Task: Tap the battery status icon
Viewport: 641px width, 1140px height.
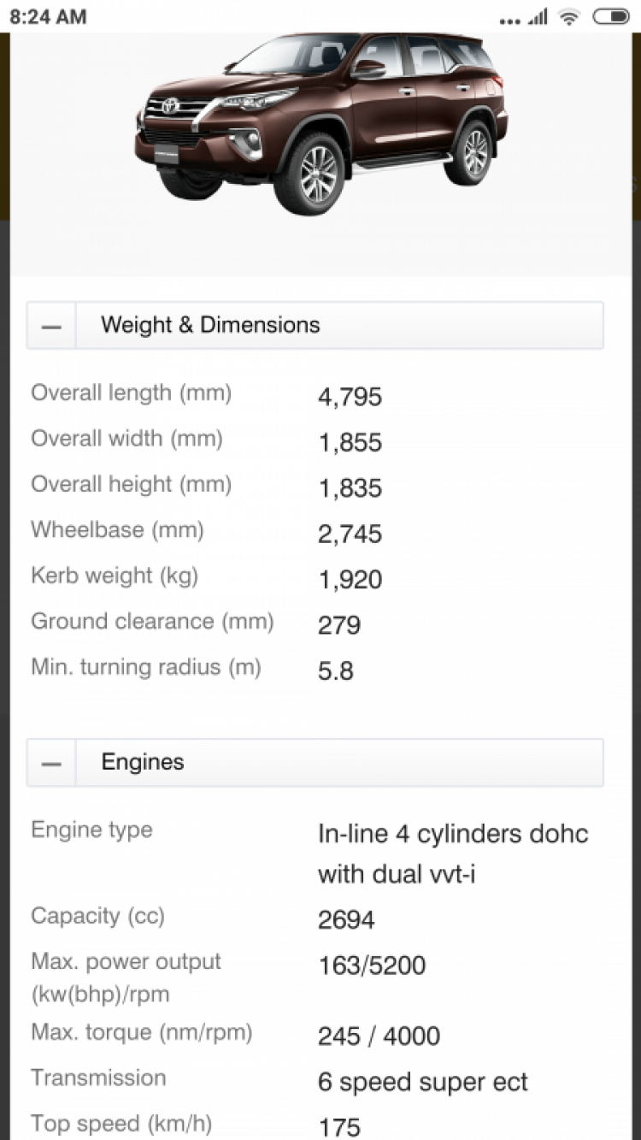Action: [610, 16]
